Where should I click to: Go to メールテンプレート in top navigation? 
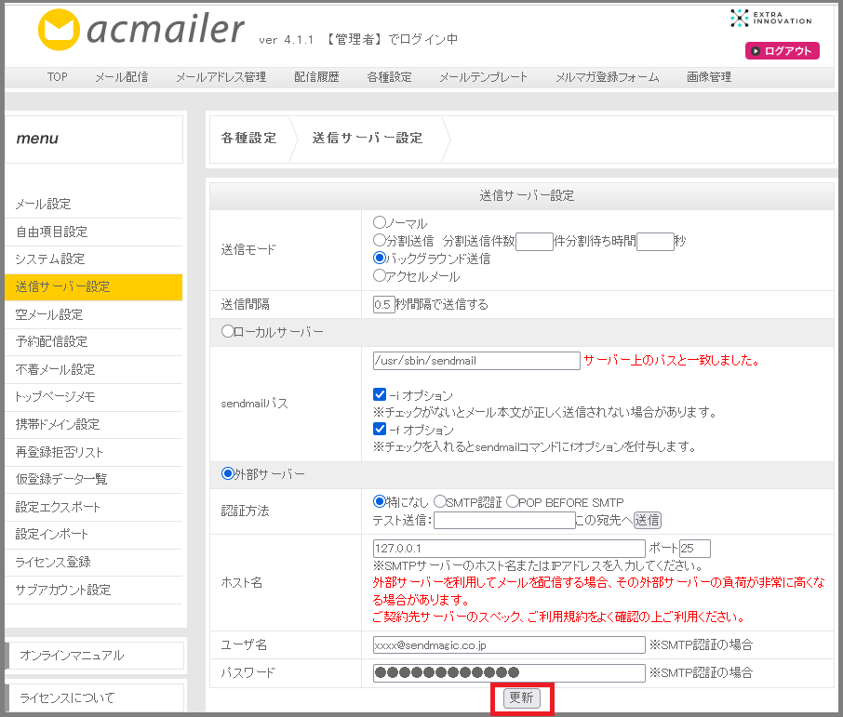click(x=483, y=77)
